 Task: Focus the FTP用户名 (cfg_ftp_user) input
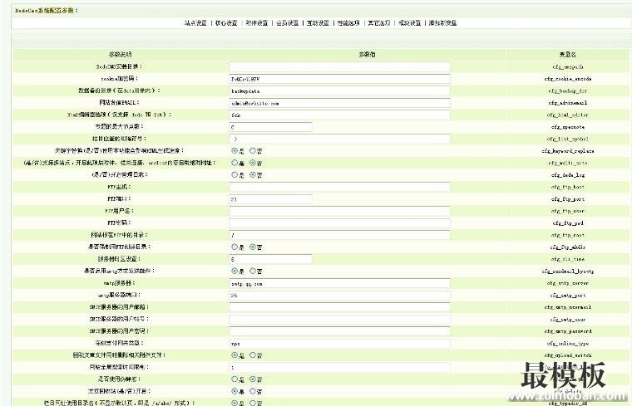339,211
